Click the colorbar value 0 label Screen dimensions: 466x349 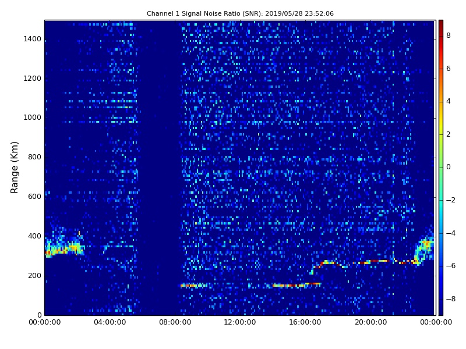coord(449,167)
